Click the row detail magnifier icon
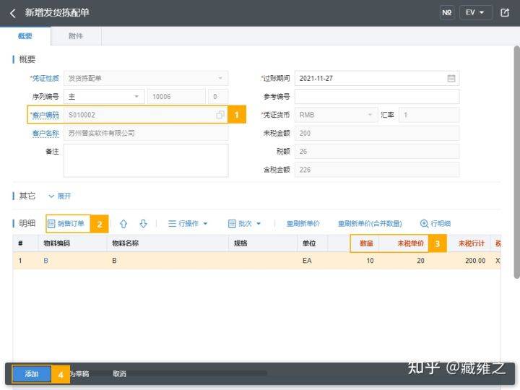 click(424, 224)
